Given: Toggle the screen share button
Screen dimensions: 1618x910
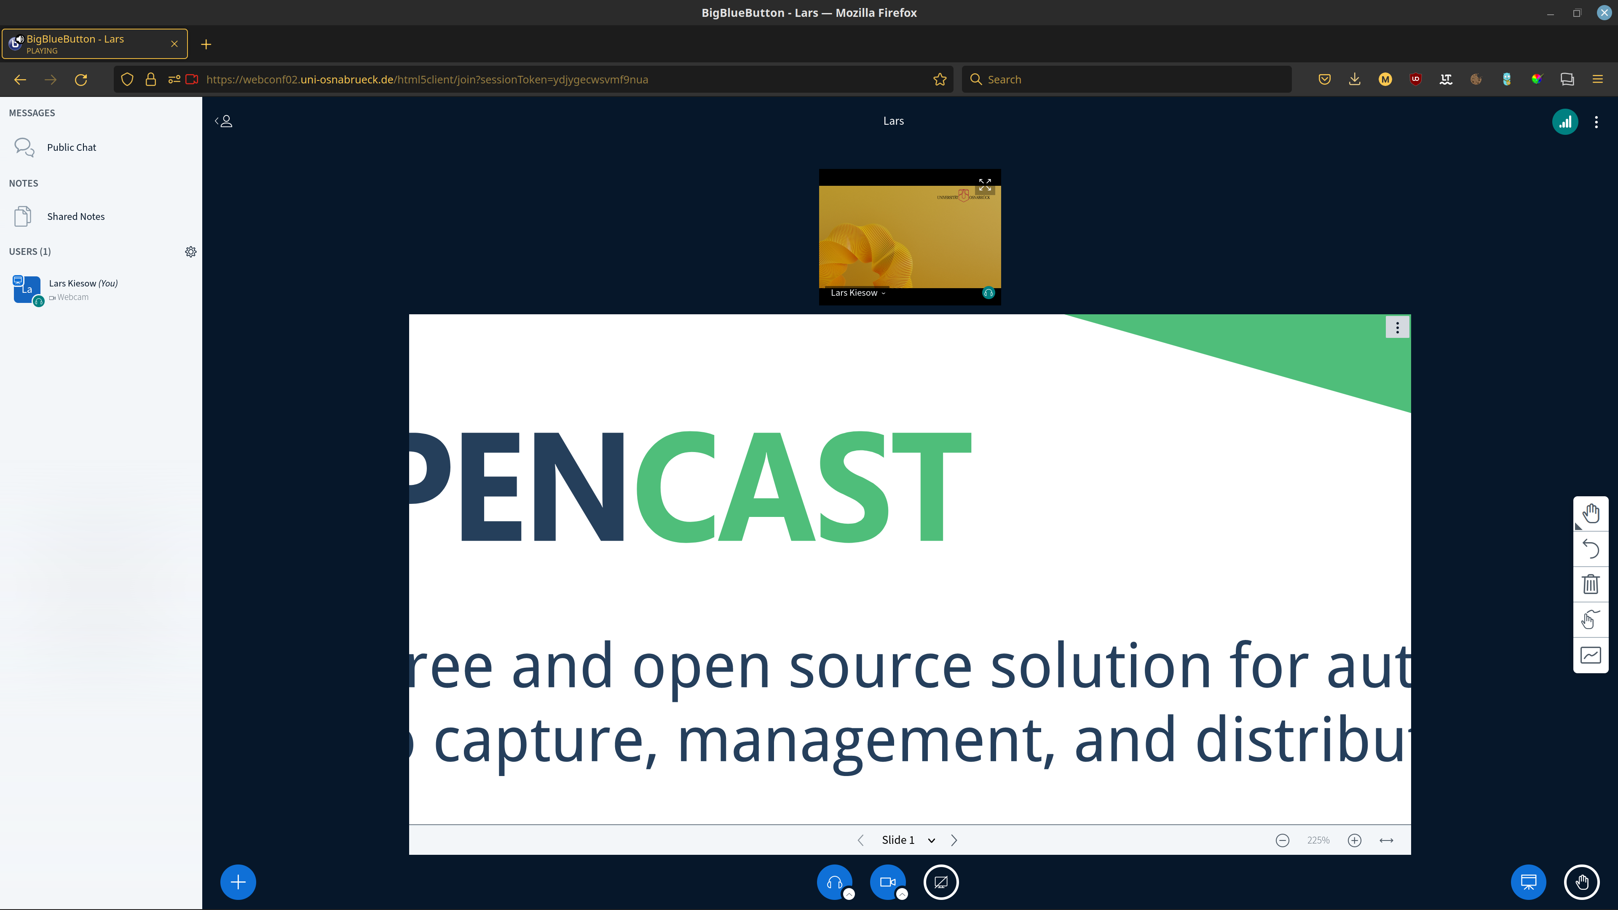Looking at the screenshot, I should tap(941, 882).
